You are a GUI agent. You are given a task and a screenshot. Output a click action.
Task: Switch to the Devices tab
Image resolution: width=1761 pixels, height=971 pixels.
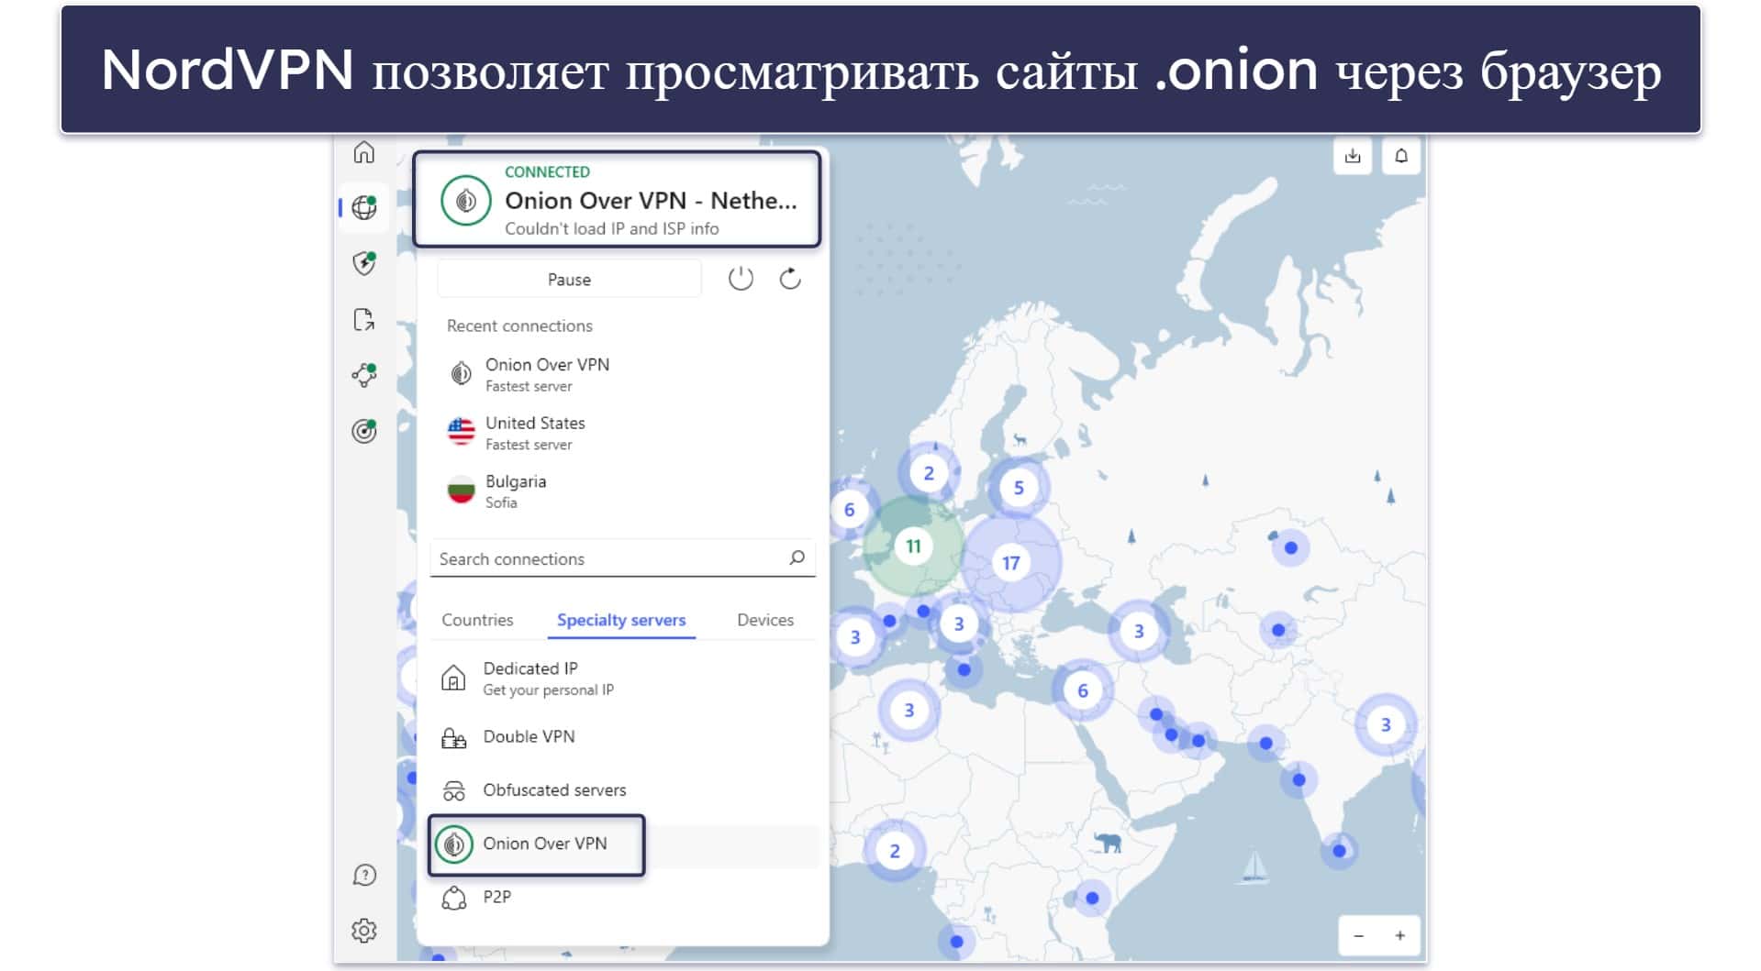(x=765, y=620)
